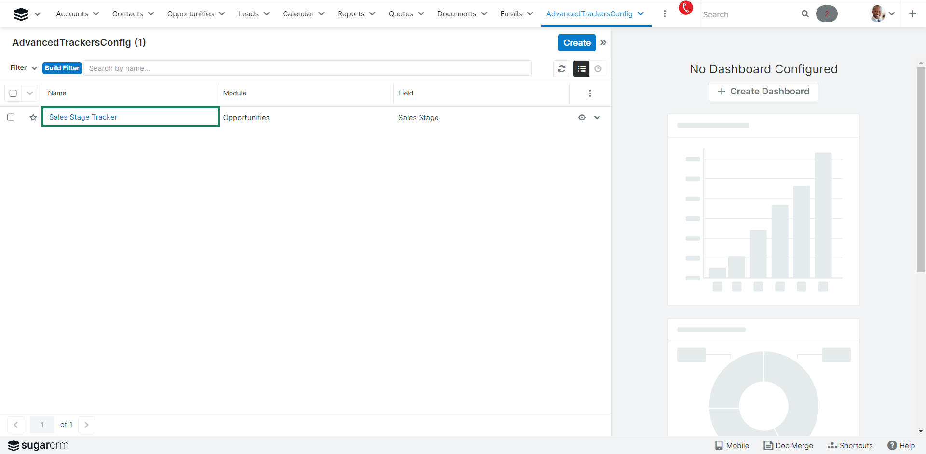Open the quick create plus icon
The height and width of the screenshot is (454, 926).
(x=912, y=14)
